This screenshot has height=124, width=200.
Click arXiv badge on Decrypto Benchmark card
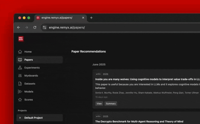[x=98, y=116]
